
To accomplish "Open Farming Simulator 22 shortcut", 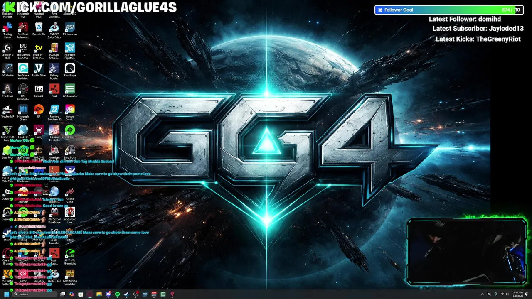I will (54, 112).
